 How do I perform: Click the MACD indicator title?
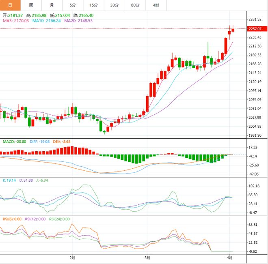click(15, 142)
